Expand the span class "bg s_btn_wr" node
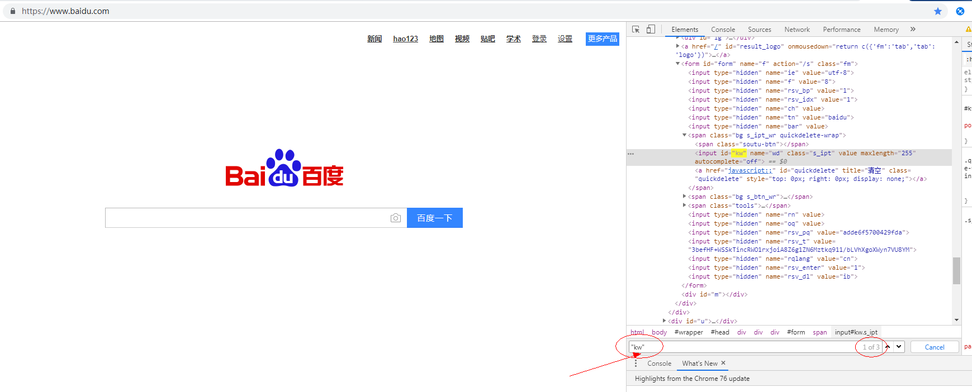 tap(685, 197)
